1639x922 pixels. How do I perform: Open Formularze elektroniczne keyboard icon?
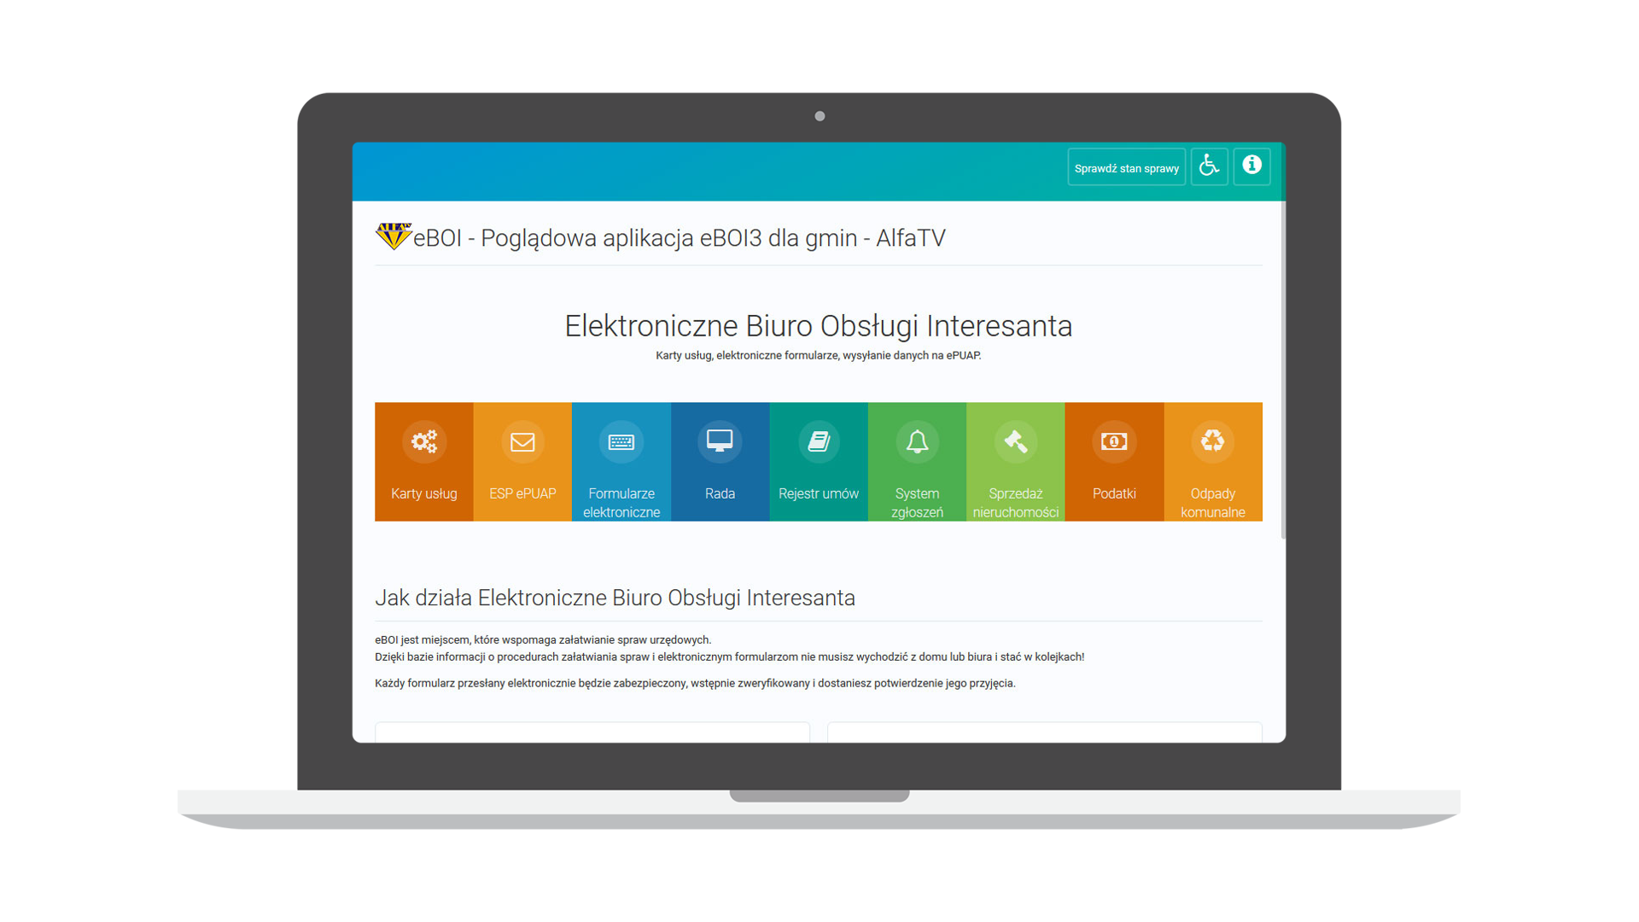621,441
